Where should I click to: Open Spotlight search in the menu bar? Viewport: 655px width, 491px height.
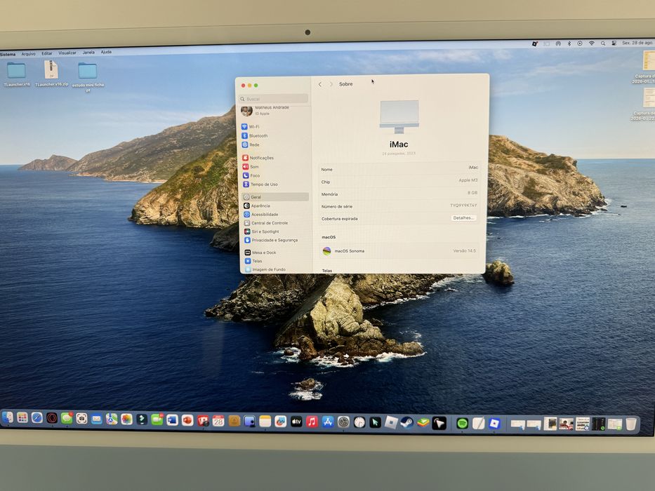[603, 43]
